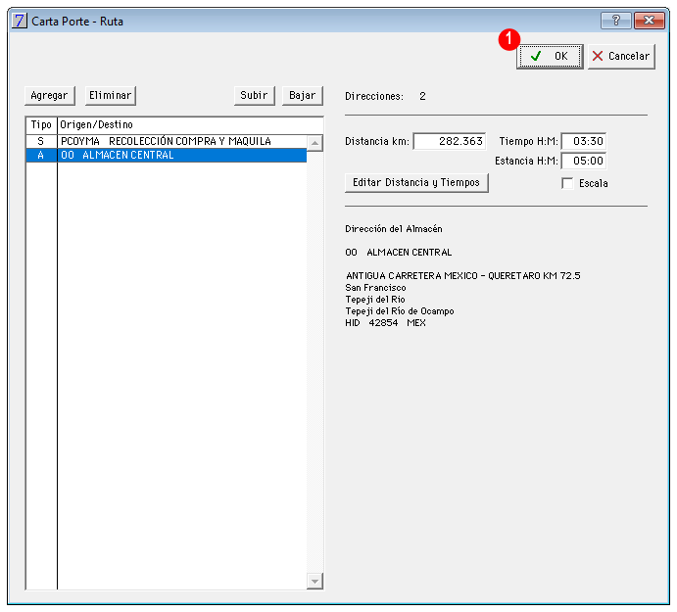Click the list scrollbar down arrow

tap(314, 582)
